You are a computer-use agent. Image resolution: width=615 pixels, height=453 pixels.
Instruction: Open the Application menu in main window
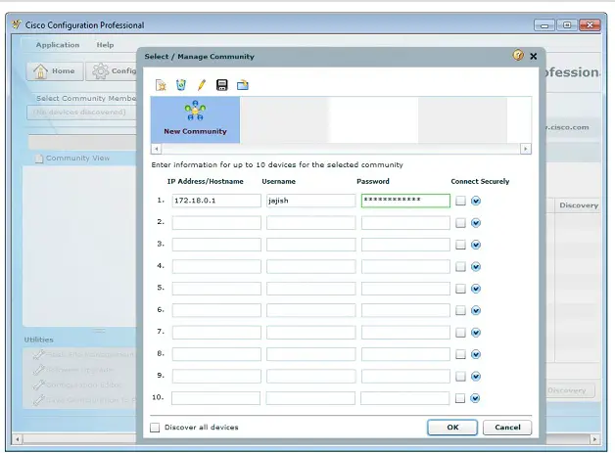click(x=58, y=45)
